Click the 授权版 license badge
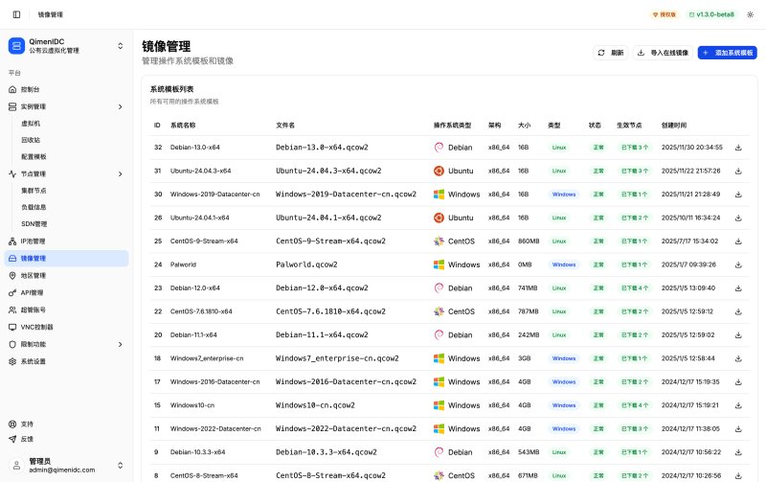This screenshot has height=482, width=766. point(665,14)
